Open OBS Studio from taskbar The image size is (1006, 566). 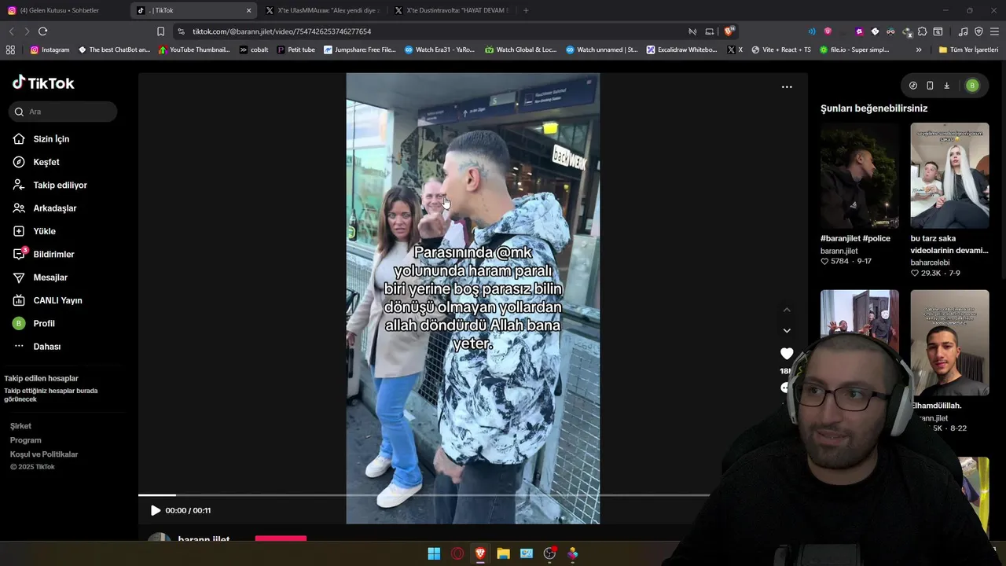coord(549,553)
